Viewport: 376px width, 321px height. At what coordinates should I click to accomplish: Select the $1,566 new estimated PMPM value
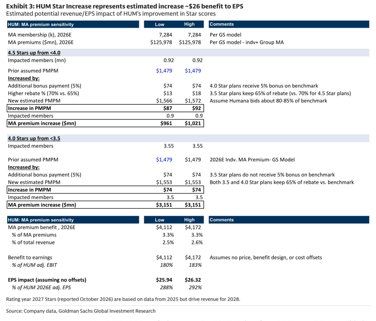tap(164, 101)
